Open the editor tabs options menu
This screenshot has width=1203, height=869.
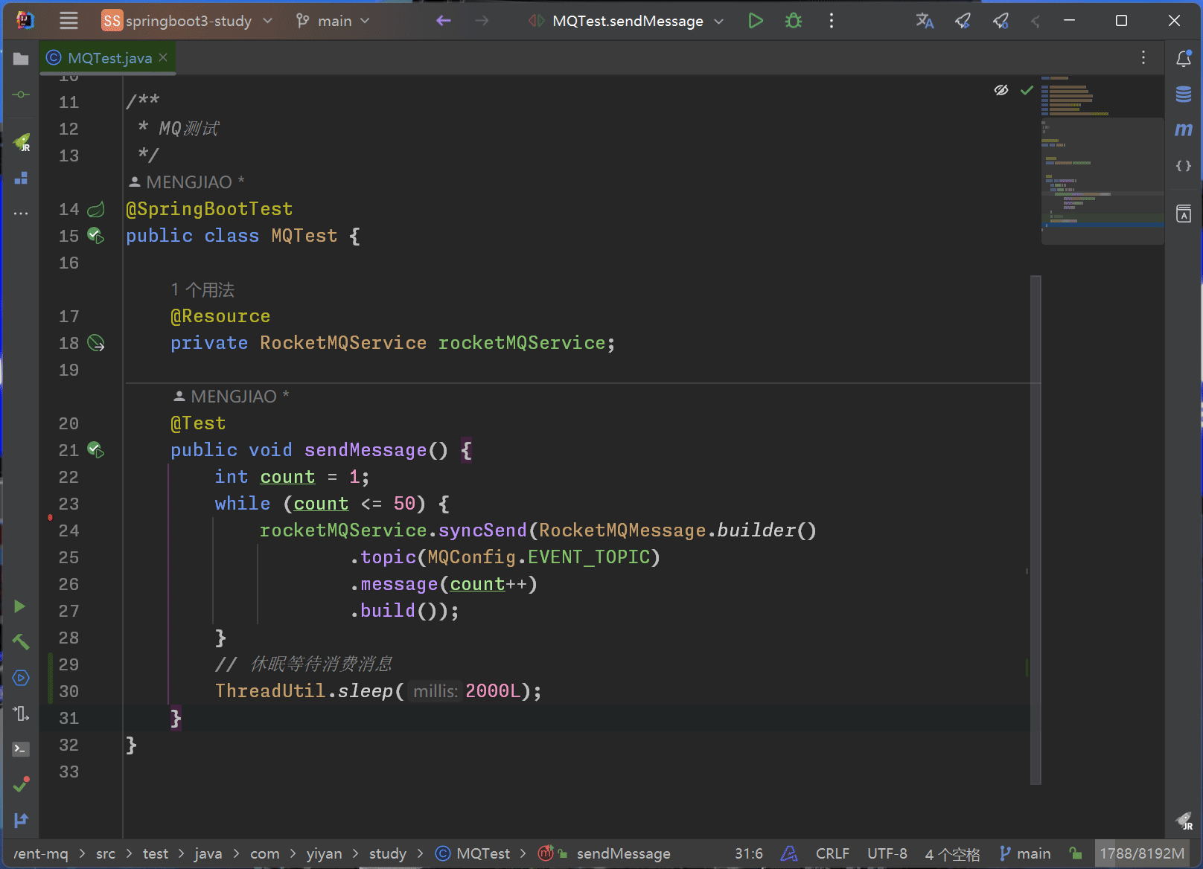[x=1143, y=57]
